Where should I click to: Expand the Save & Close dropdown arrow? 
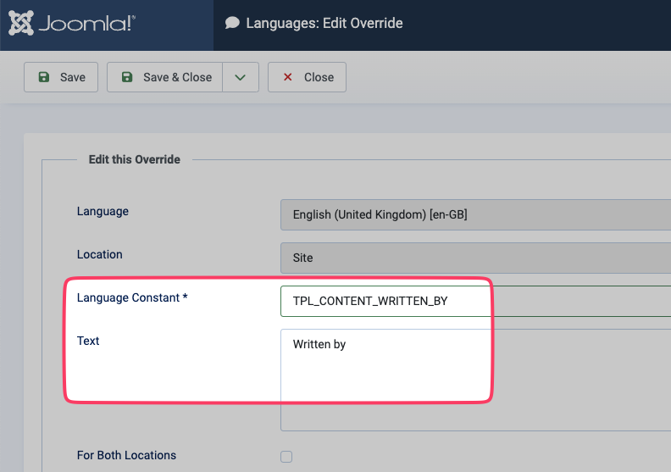point(241,77)
